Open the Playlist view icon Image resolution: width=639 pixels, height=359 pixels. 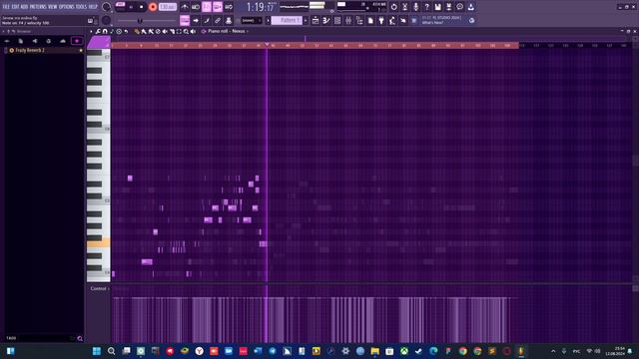[x=316, y=20]
